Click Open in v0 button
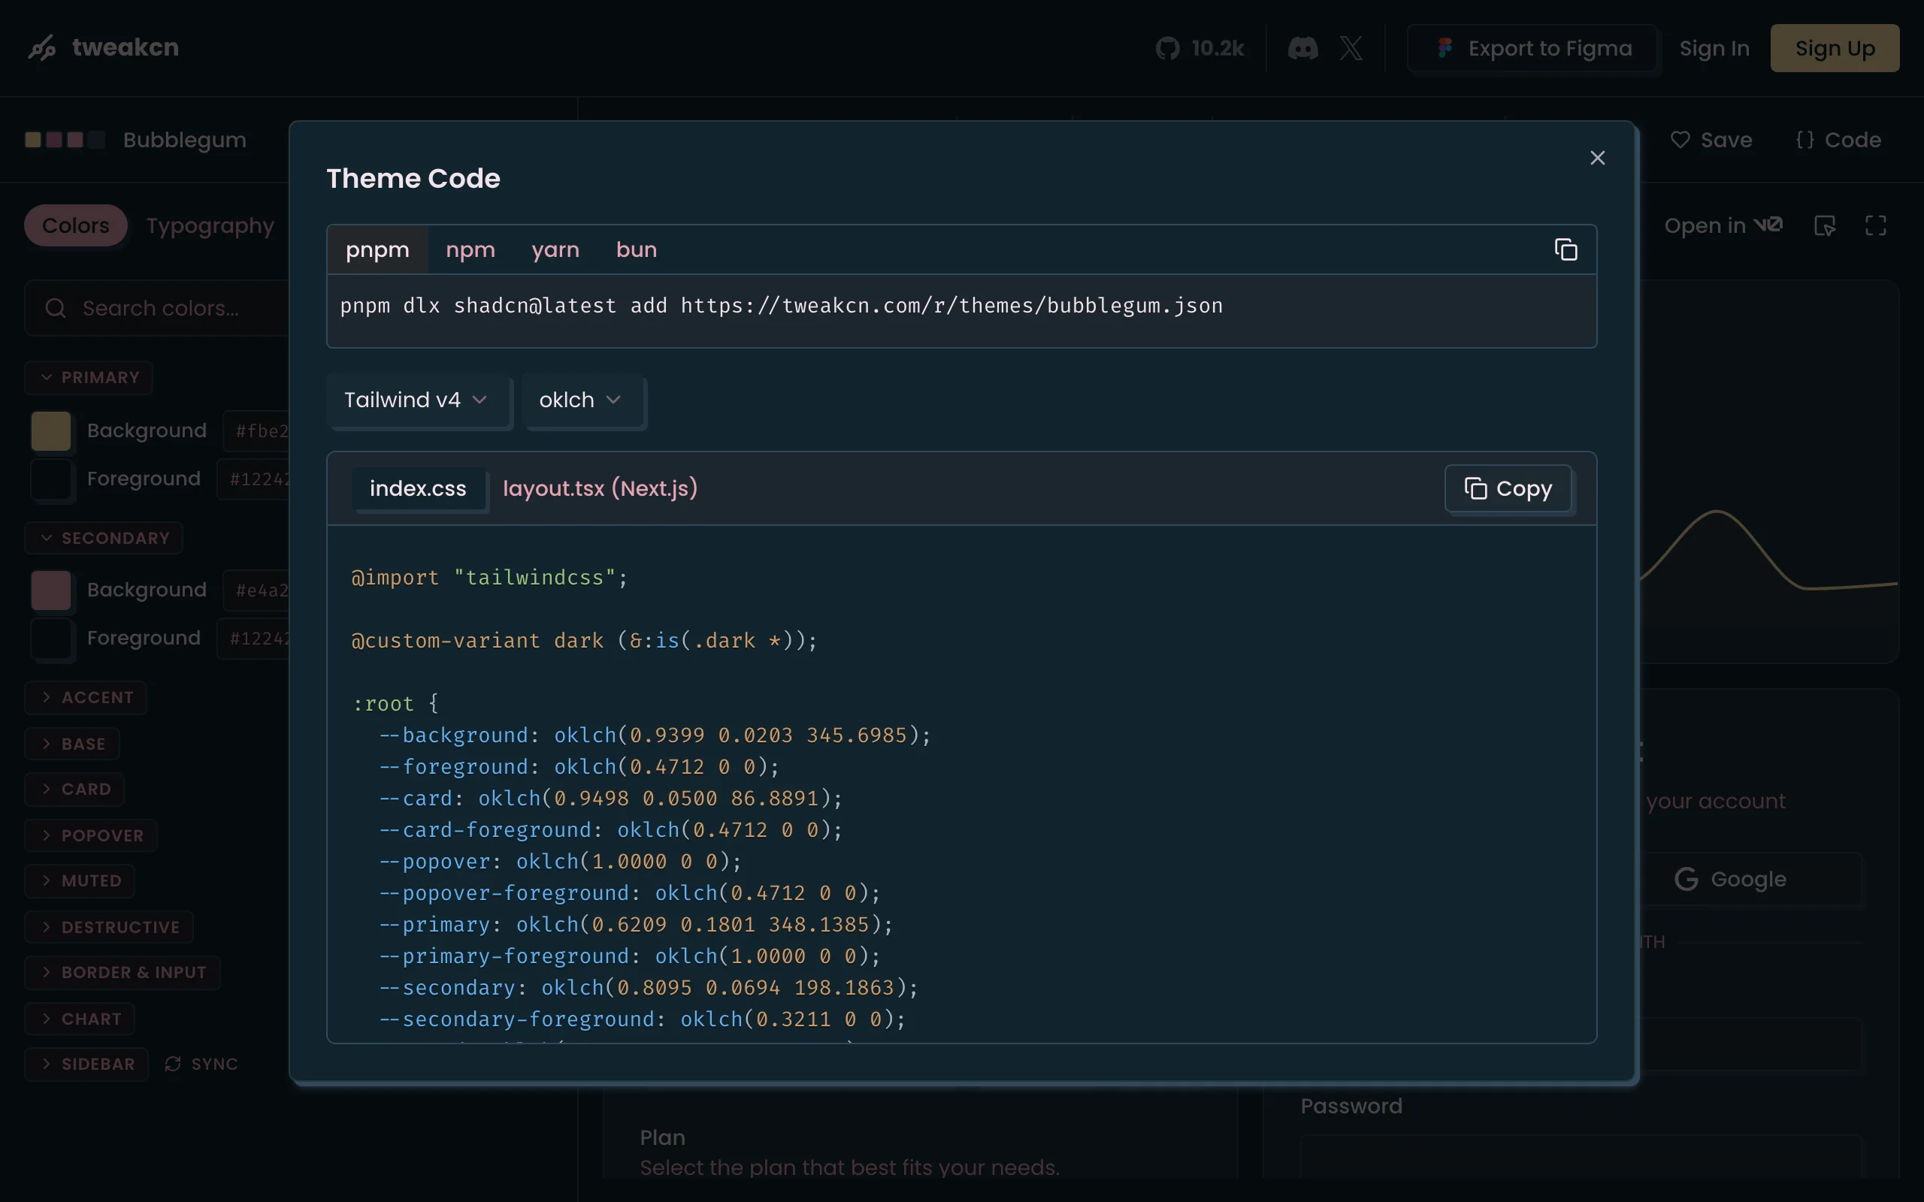The image size is (1924, 1202). coord(1723,226)
